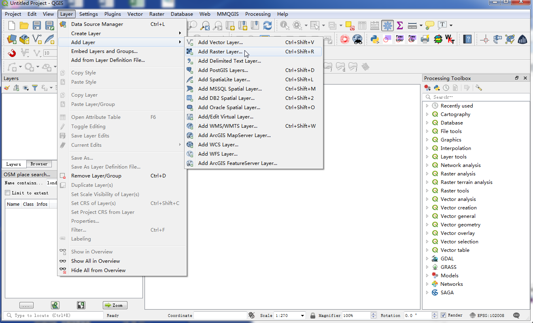Expand the Recently used toolbox group
This screenshot has width=533, height=323.
[427, 106]
